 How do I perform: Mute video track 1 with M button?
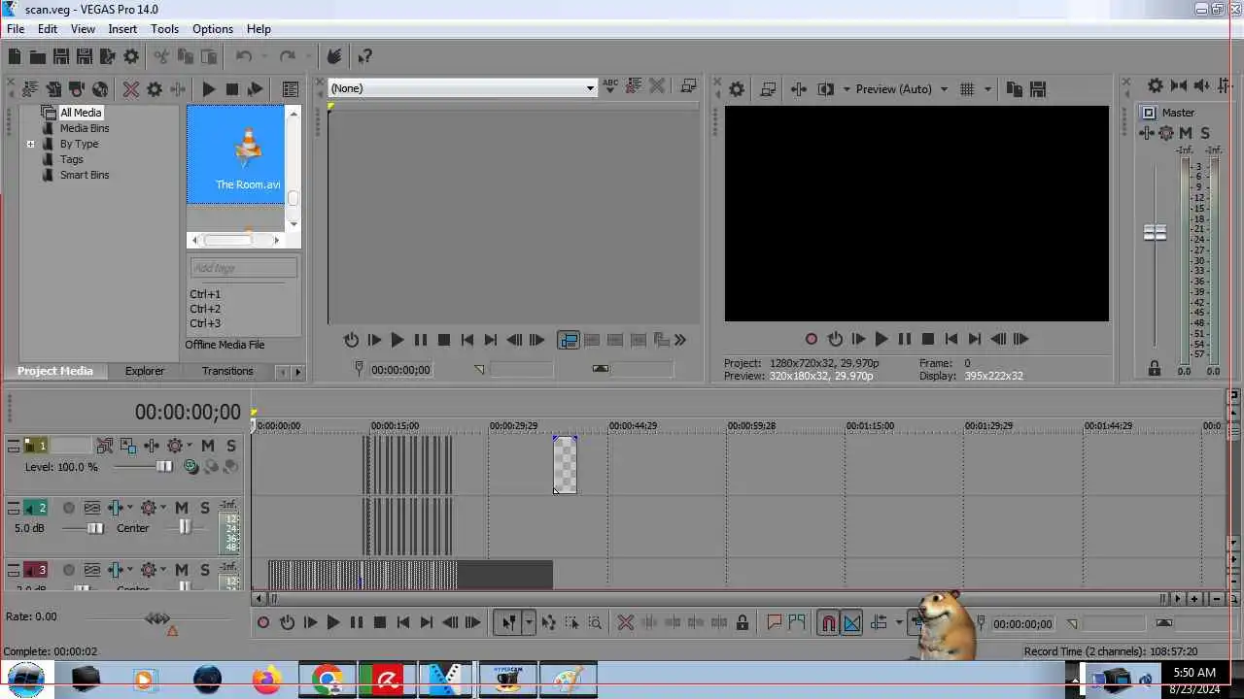coord(208,446)
